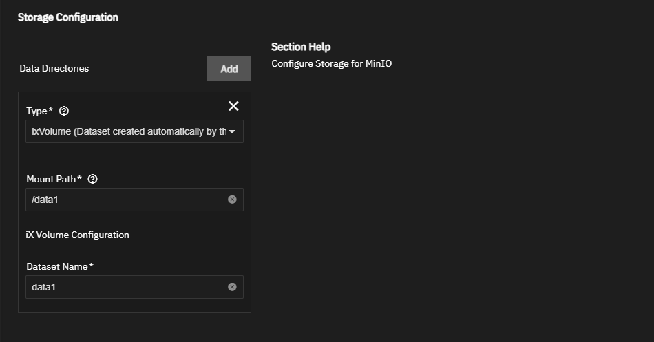The height and width of the screenshot is (342, 654).
Task: Show the Mount Path help question-mark icon
Action: point(93,179)
